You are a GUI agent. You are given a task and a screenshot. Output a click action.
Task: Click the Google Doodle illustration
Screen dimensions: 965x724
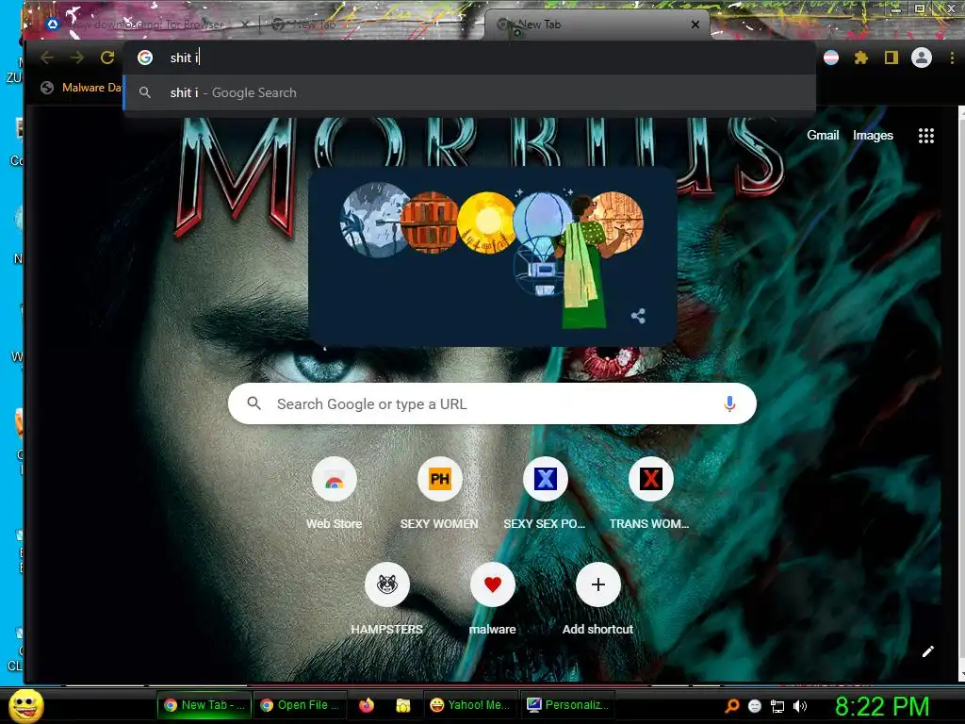492,255
